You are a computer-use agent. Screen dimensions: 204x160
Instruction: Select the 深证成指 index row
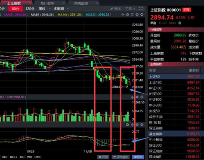click(176, 151)
